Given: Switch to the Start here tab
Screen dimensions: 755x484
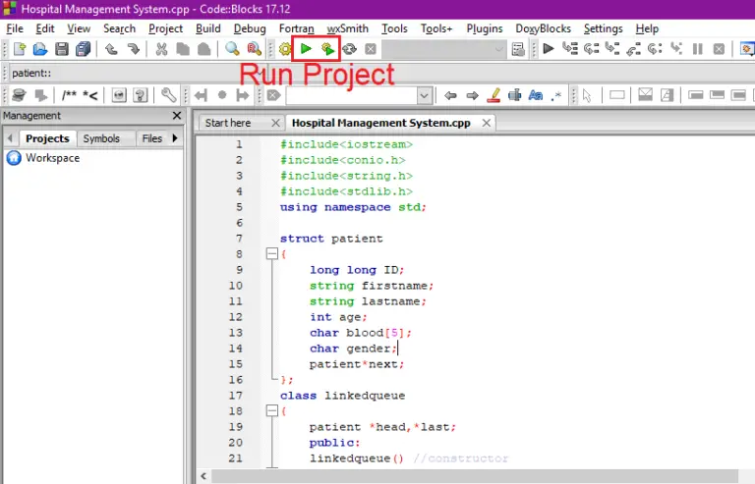Looking at the screenshot, I should point(227,123).
